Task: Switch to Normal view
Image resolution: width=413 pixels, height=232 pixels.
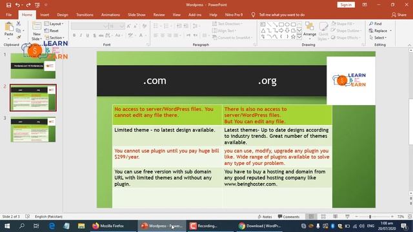Action: click(311, 217)
